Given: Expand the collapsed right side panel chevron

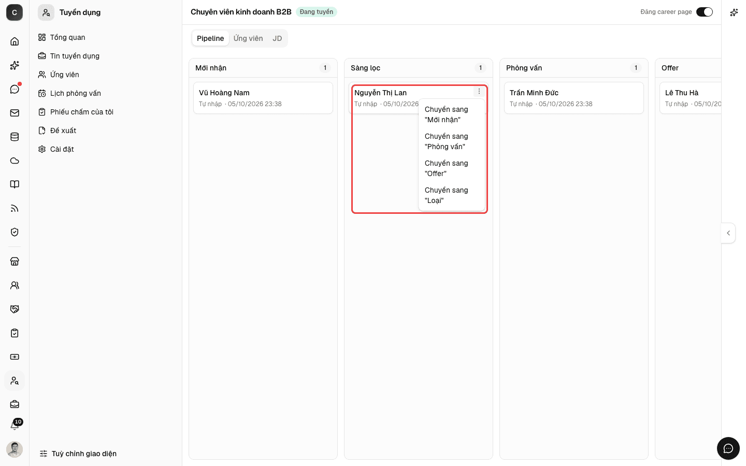Looking at the screenshot, I should coord(728,233).
